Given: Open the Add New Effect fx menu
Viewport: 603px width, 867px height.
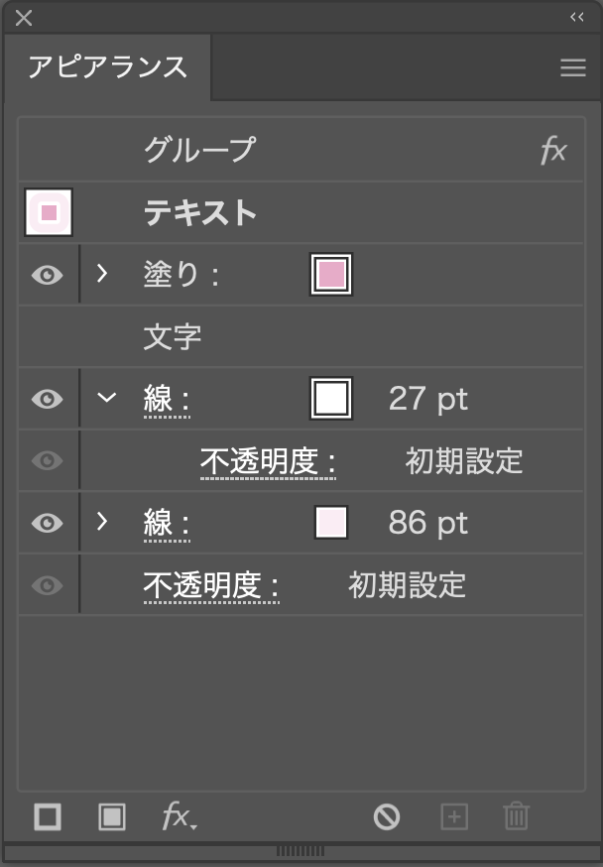Looking at the screenshot, I should (179, 816).
